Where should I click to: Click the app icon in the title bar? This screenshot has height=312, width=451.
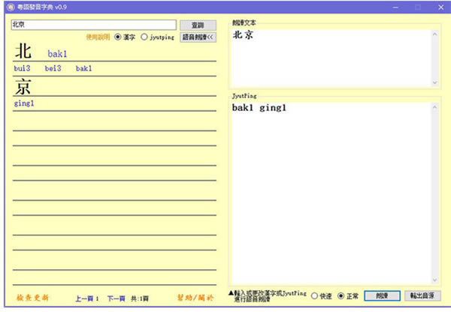[7, 7]
